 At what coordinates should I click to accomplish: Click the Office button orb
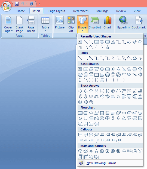[6, 7]
